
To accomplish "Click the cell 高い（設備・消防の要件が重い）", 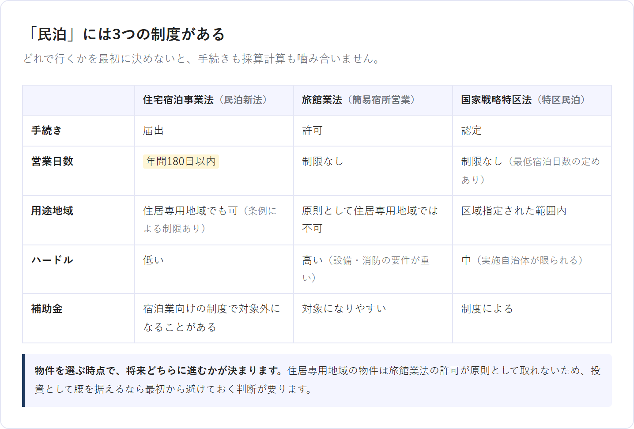I will coord(373,269).
